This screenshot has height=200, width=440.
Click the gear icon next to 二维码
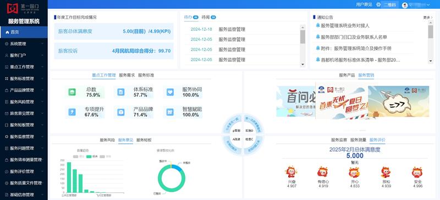(378, 4)
